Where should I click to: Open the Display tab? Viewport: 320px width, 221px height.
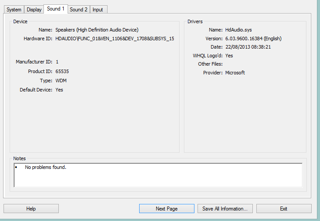(34, 10)
